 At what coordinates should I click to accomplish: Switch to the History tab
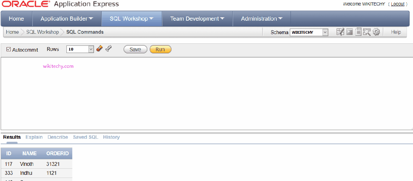pyautogui.click(x=111, y=137)
